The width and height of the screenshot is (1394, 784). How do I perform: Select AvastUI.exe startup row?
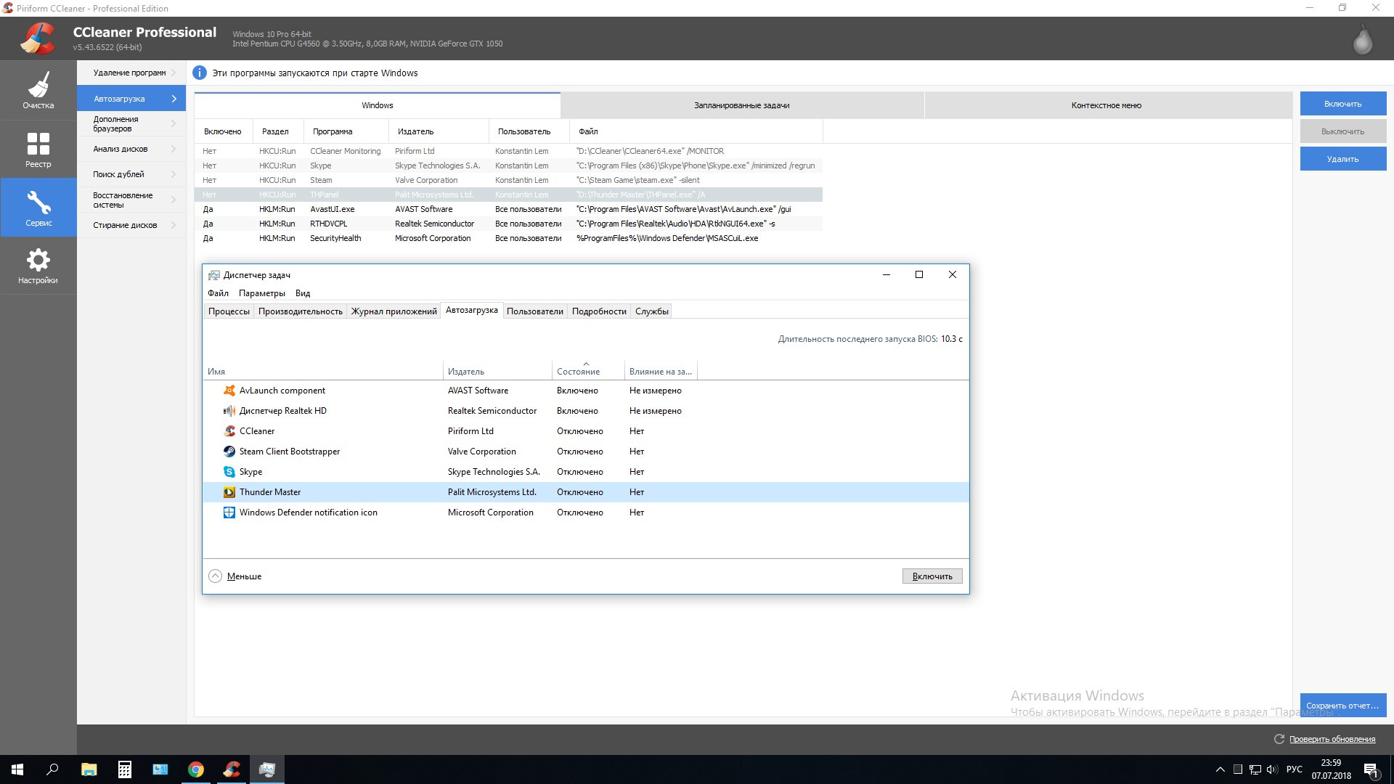[508, 209]
